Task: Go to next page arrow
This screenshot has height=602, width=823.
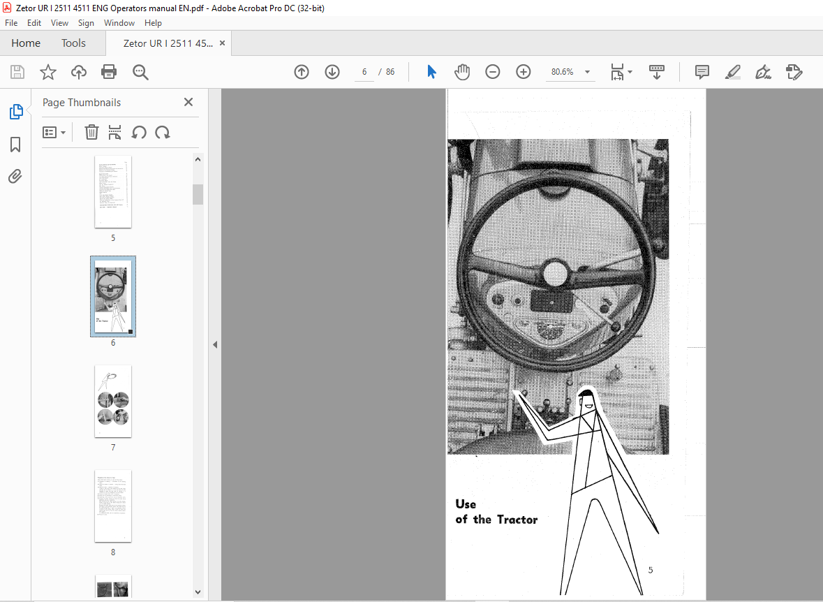Action: pyautogui.click(x=332, y=72)
